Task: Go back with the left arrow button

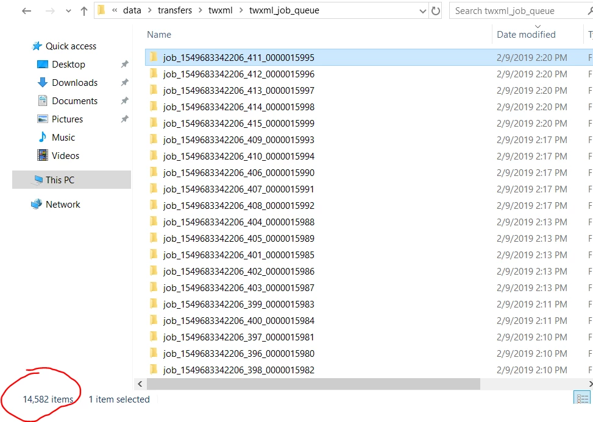Action: tap(26, 11)
